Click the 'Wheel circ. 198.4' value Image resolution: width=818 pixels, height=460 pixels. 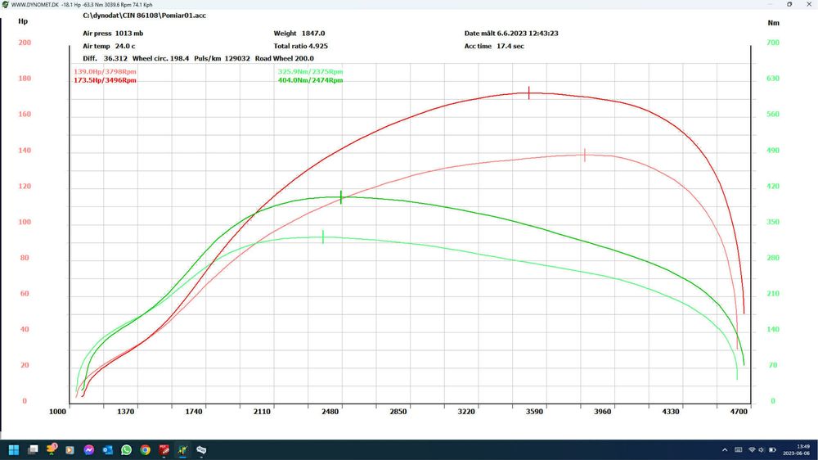160,58
